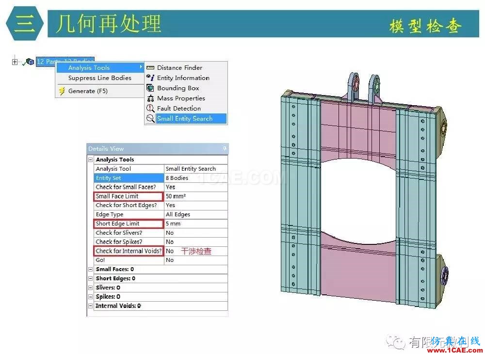Click the Check for Slivers? label
This screenshot has height=354, width=485.
[129, 233]
